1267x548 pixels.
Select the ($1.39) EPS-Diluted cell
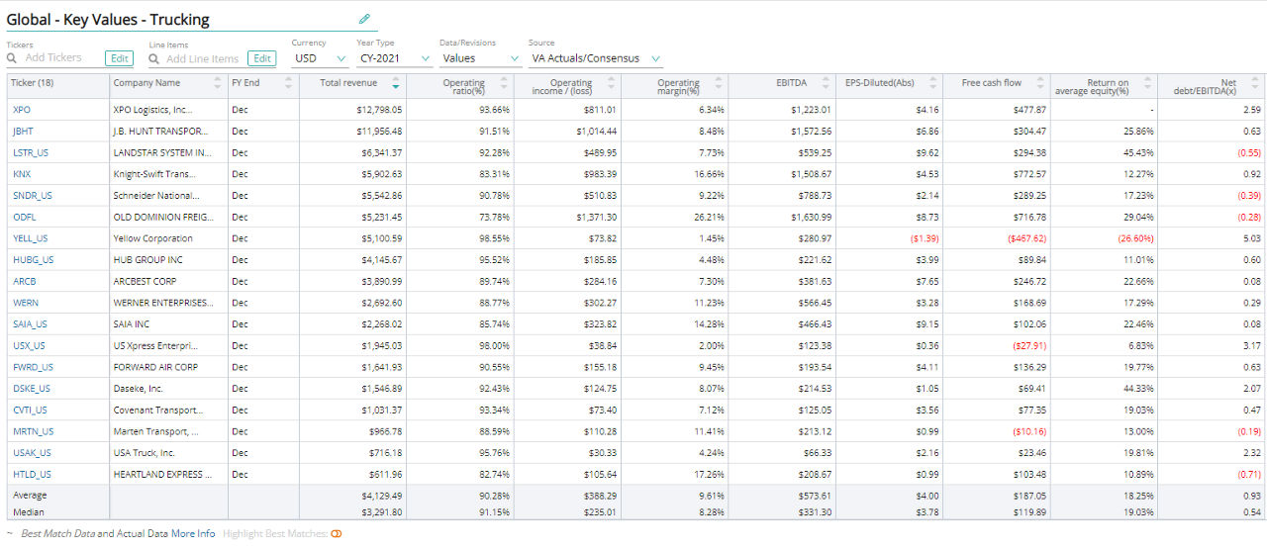[x=889, y=238]
